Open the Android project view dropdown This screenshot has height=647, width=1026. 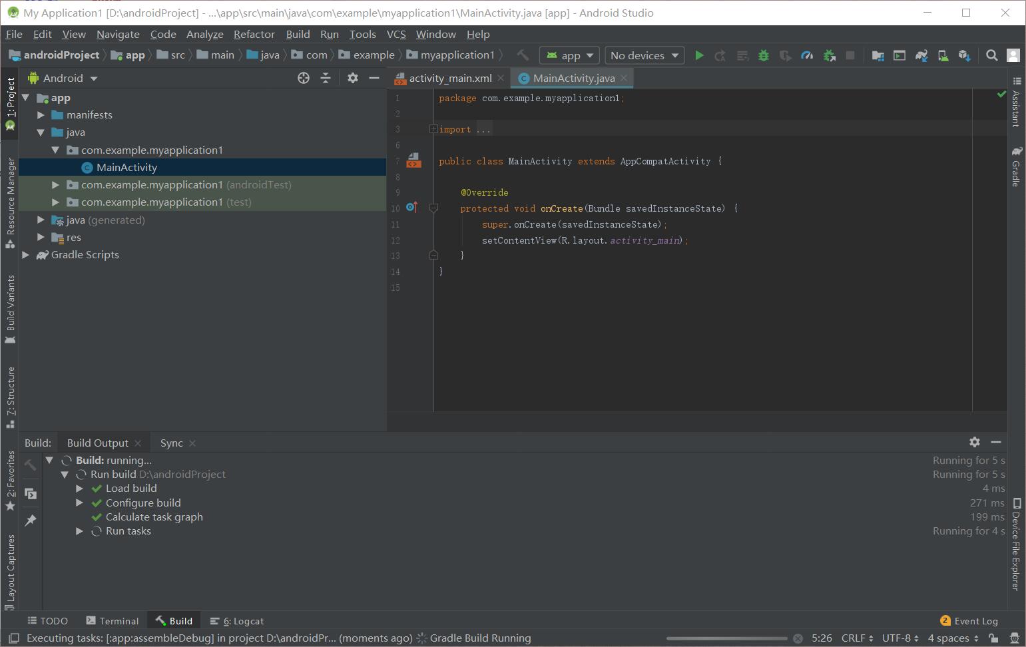(63, 78)
